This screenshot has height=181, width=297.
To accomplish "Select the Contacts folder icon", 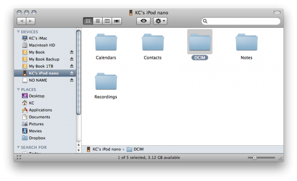I will click(x=153, y=42).
